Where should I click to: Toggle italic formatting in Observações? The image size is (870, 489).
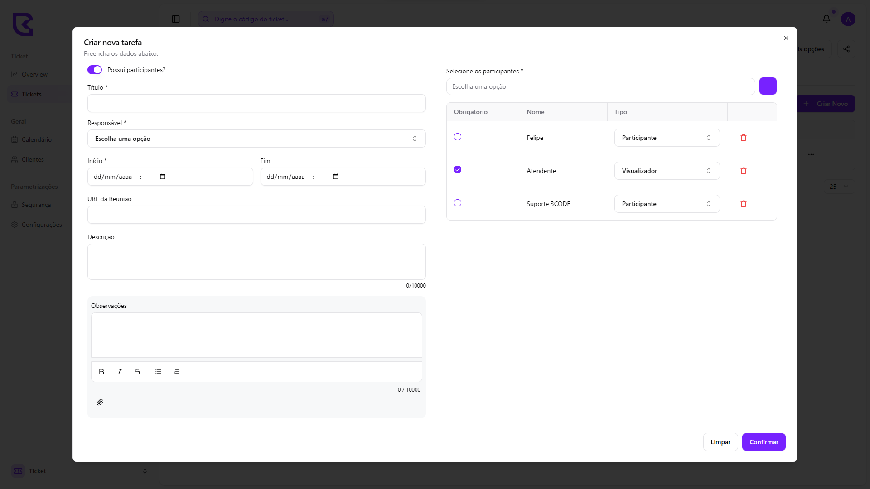tap(120, 372)
